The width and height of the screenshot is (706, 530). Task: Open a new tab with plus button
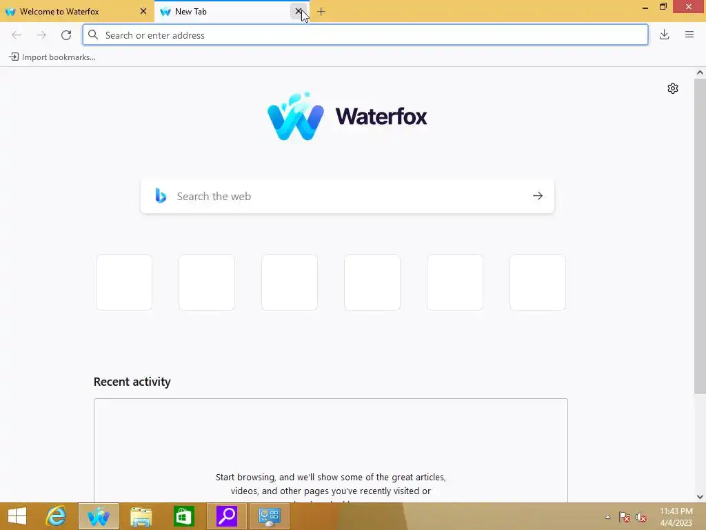321,12
